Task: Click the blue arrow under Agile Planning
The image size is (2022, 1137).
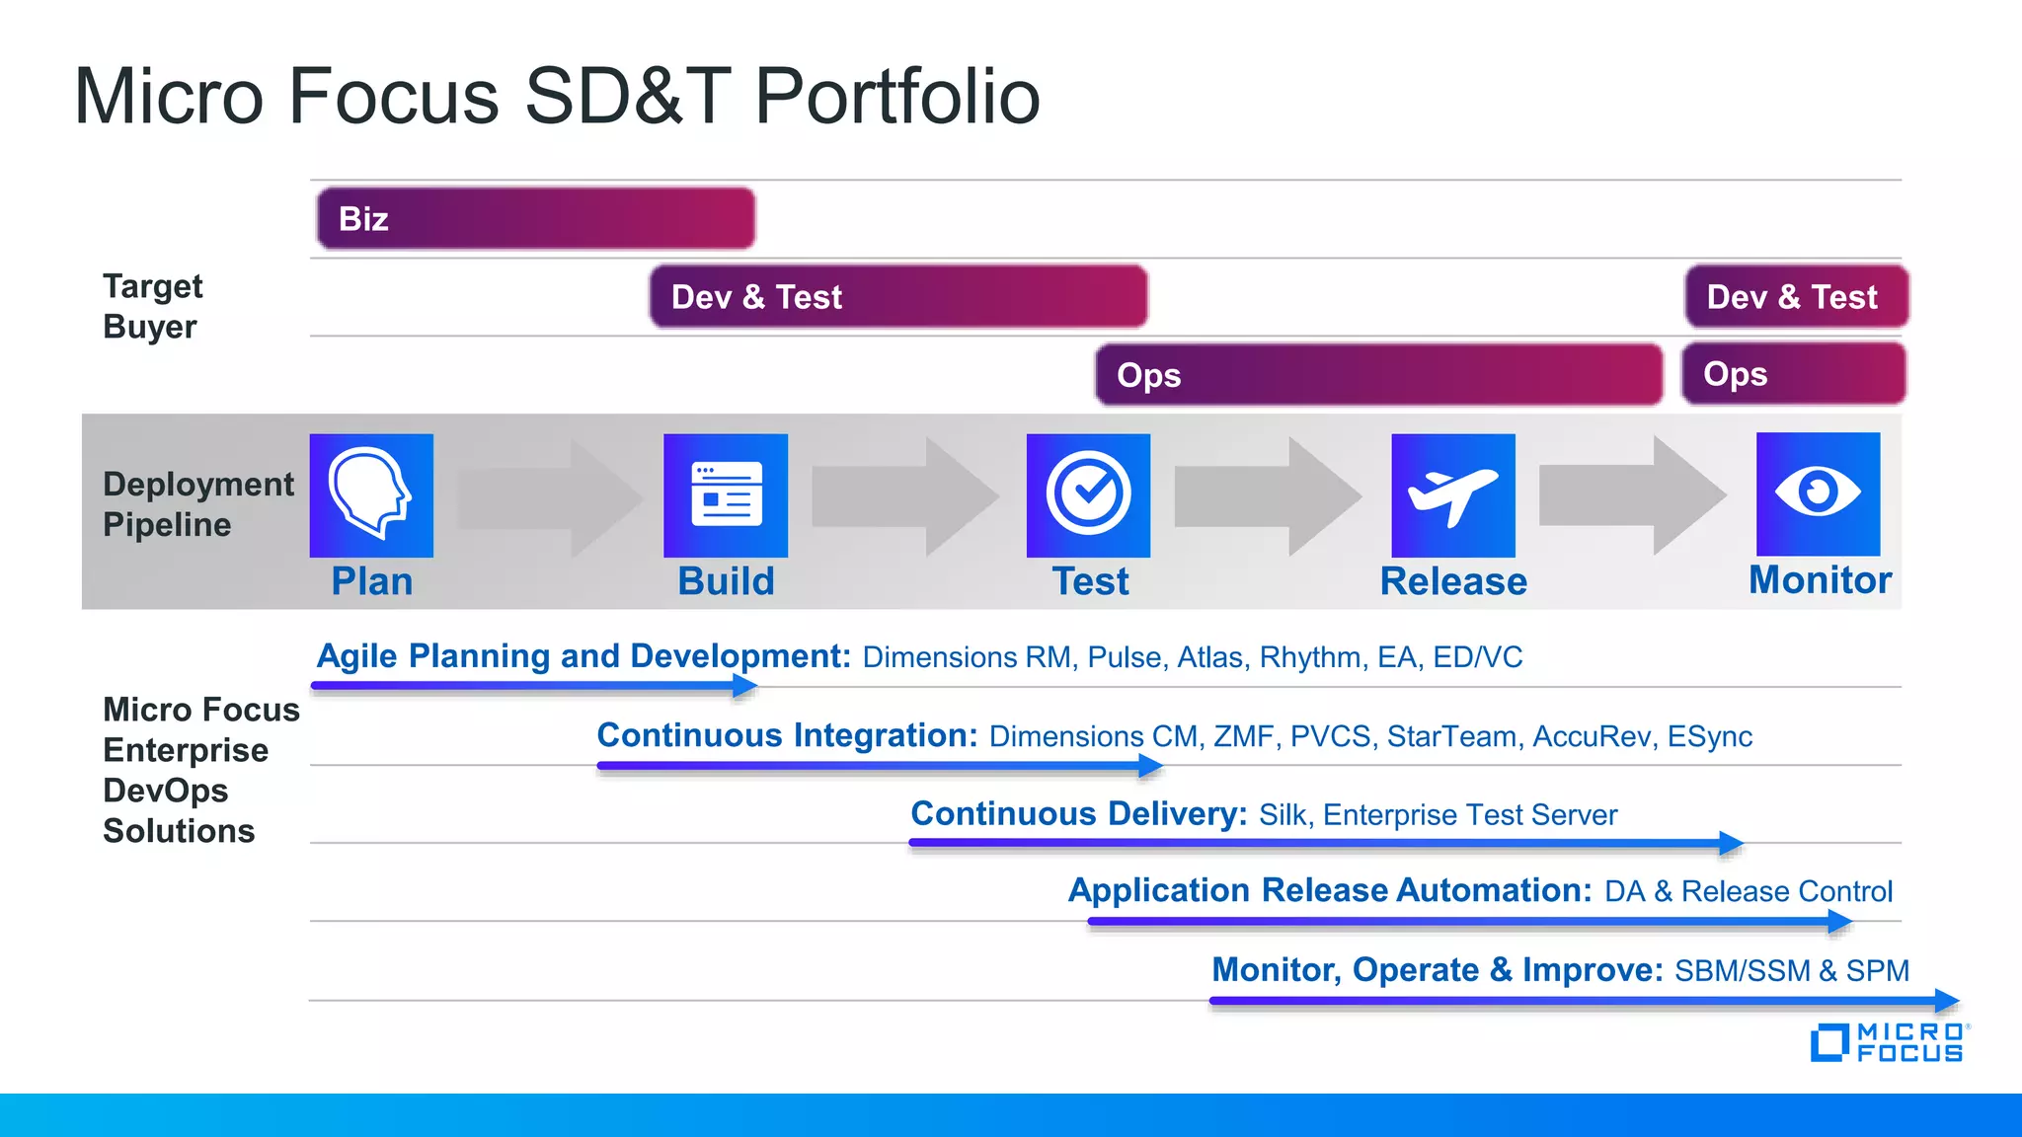Action: click(534, 686)
